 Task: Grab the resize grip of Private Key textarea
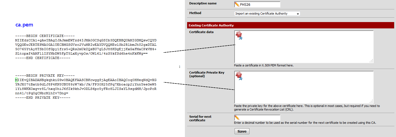click(x=371, y=101)
